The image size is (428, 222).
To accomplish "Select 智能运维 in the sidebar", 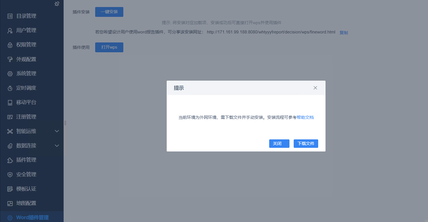I will pos(32,131).
